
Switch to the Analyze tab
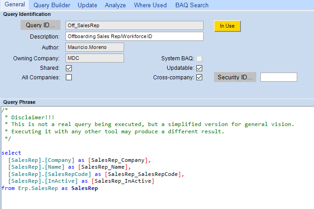(x=115, y=5)
